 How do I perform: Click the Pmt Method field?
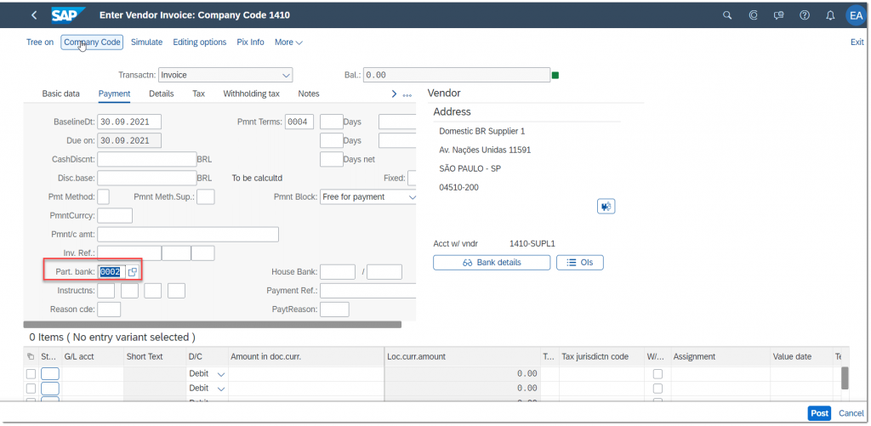coord(103,196)
